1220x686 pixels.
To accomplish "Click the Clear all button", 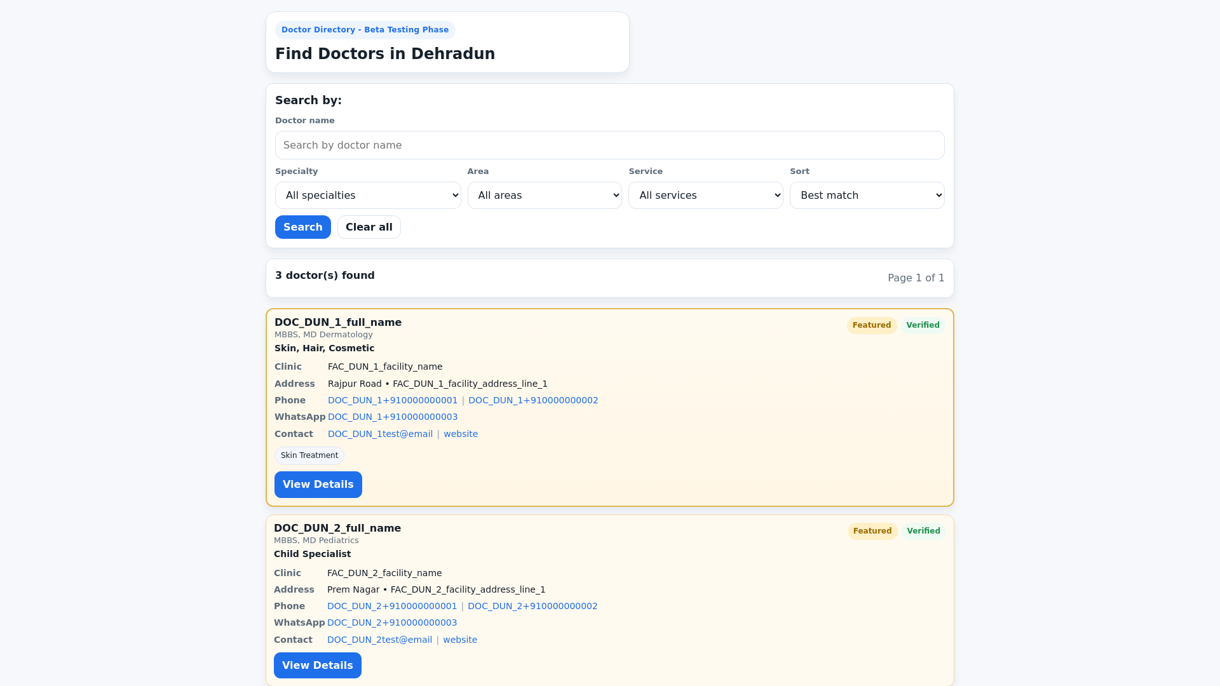I will [x=369, y=227].
